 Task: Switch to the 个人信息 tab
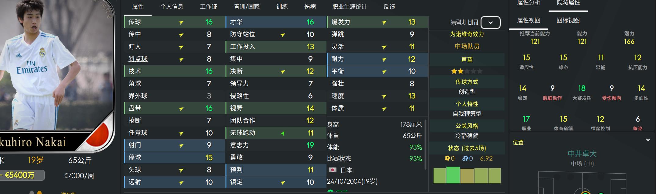(x=172, y=7)
